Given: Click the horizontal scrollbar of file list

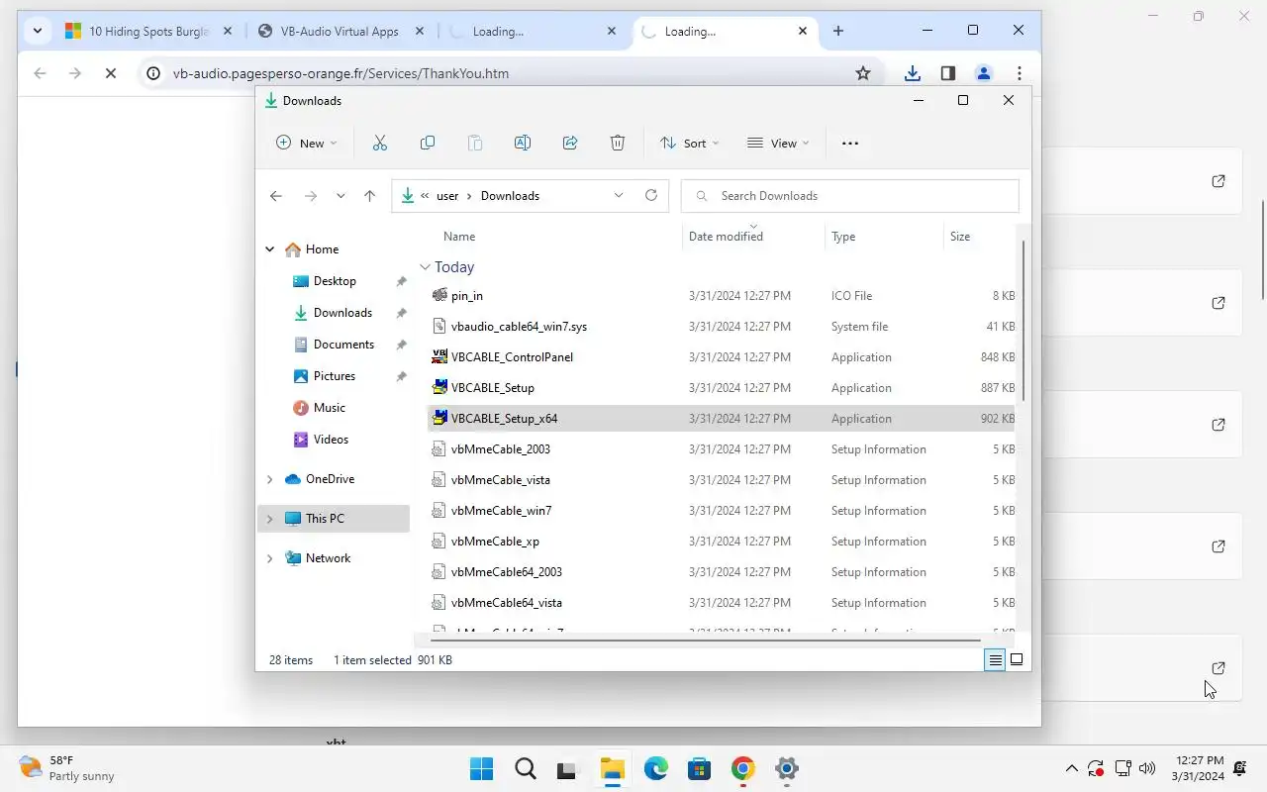Looking at the screenshot, I should click(x=705, y=641).
